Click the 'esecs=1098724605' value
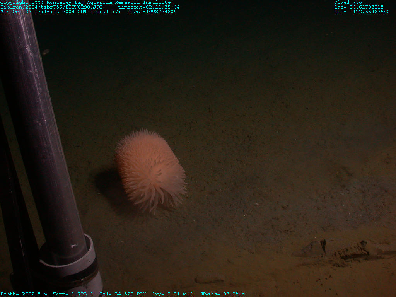The height and width of the screenshot is (297, 396). [x=152, y=12]
